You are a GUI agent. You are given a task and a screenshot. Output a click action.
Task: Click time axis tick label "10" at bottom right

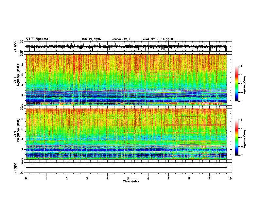click(x=230, y=178)
